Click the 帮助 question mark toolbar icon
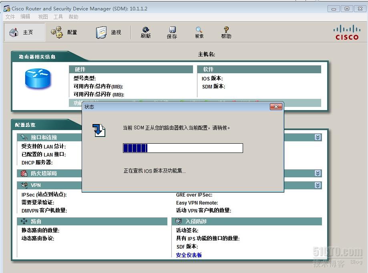The height and width of the screenshot is (273, 368). pyautogui.click(x=226, y=30)
